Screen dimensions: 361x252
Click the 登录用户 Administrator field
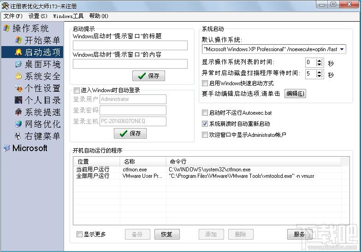click(x=133, y=99)
